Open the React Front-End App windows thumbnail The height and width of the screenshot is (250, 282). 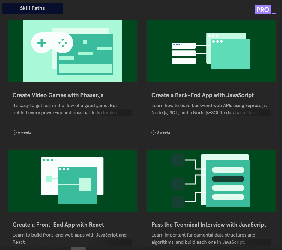click(72, 181)
